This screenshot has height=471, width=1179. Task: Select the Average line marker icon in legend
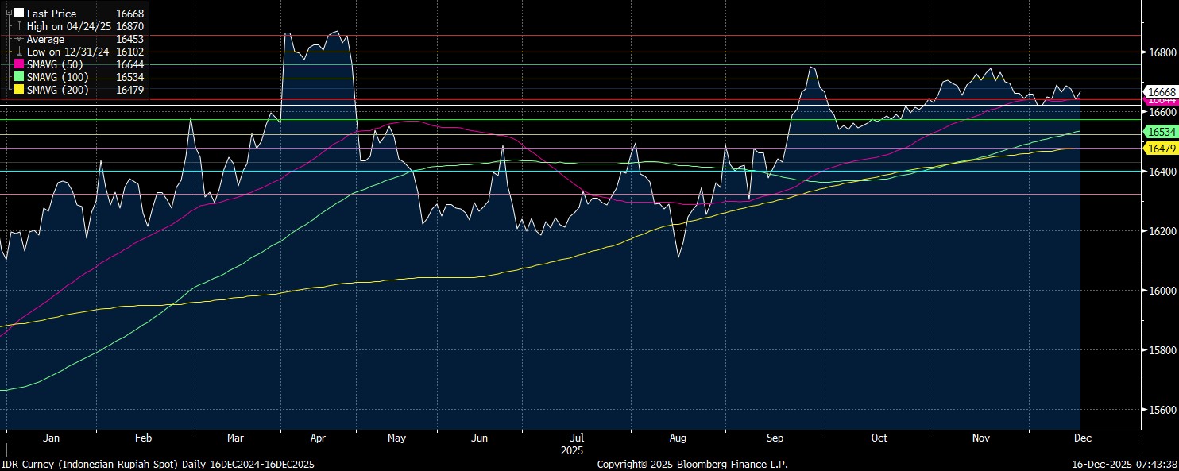19,39
